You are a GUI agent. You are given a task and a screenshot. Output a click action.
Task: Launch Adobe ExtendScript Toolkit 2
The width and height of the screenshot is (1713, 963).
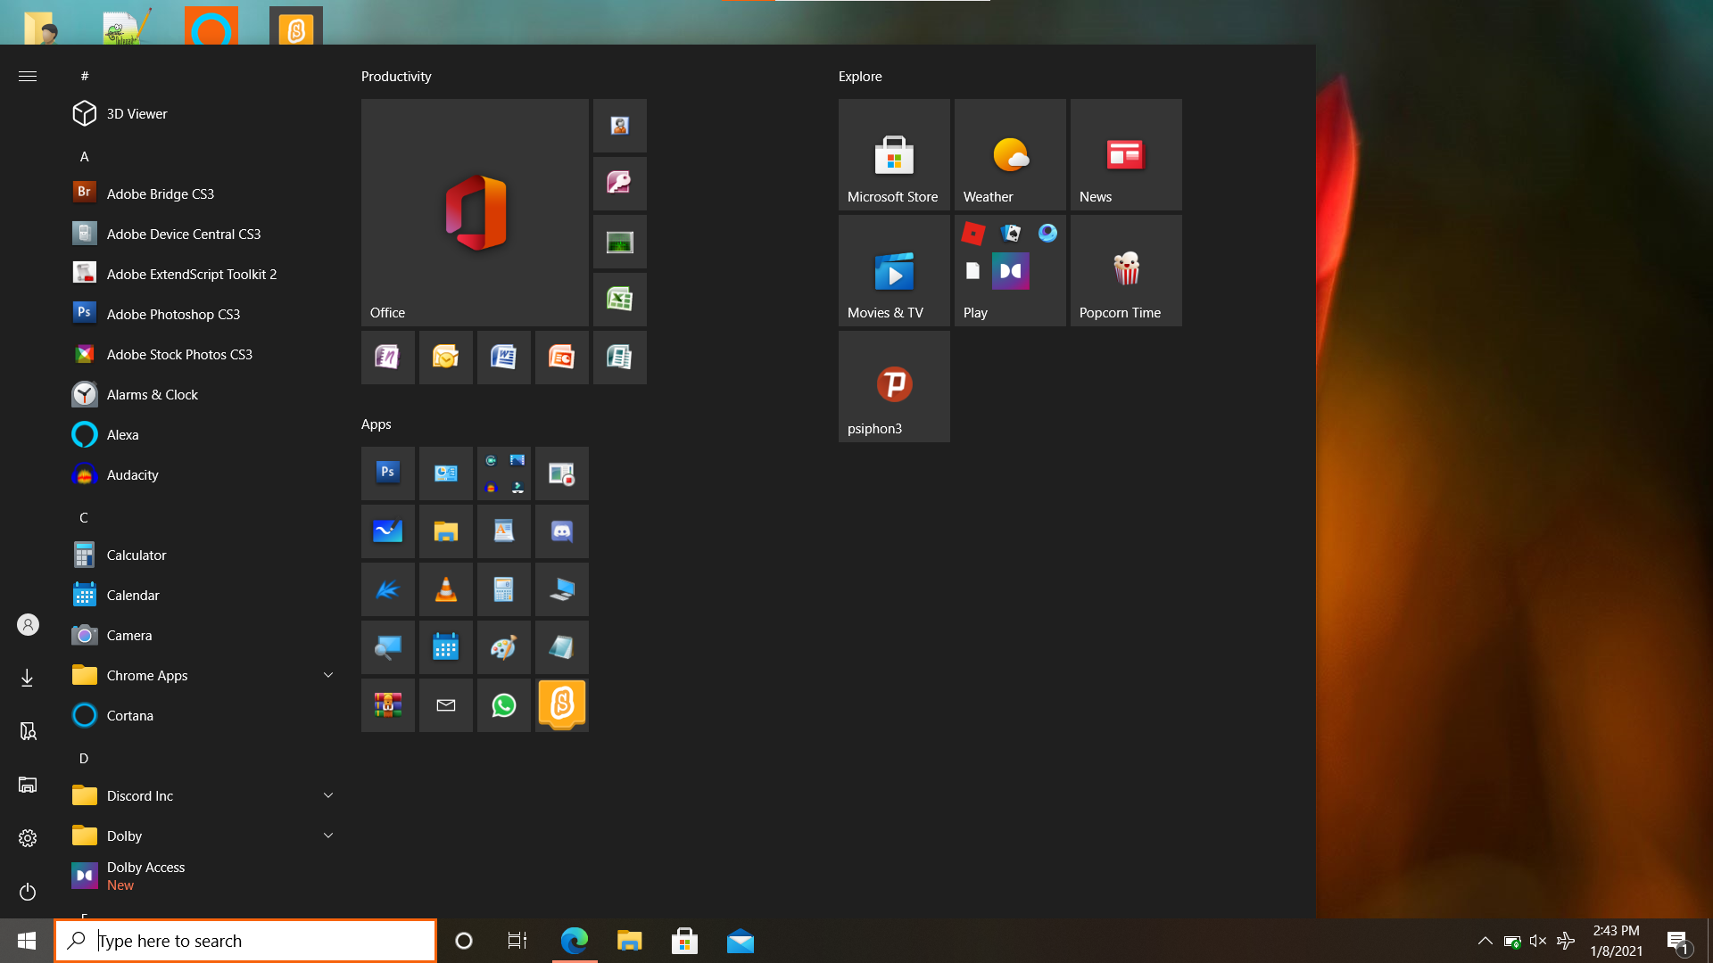tap(203, 274)
